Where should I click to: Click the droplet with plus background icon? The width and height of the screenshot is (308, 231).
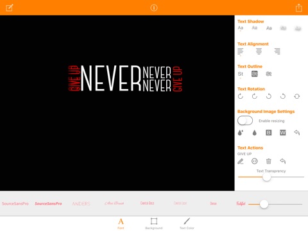(x=241, y=133)
